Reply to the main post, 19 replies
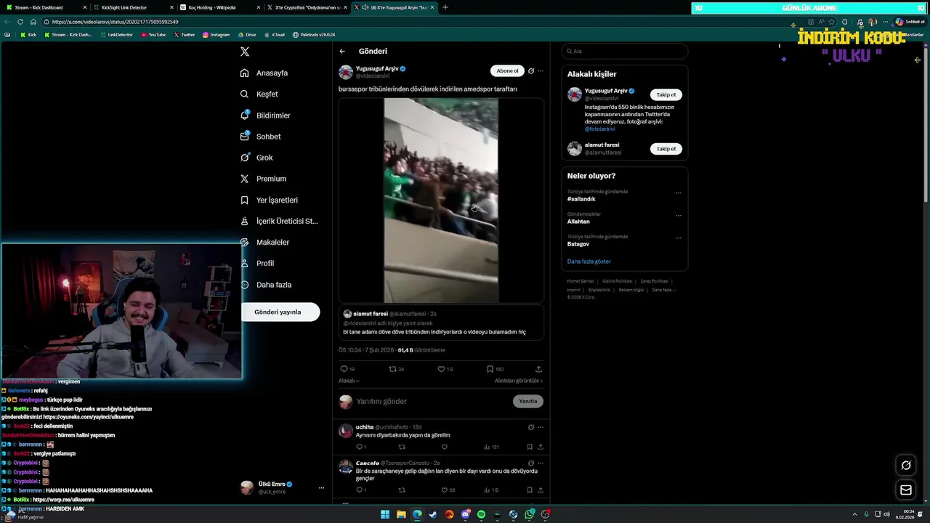Viewport: 930px width, 523px height. [x=347, y=369]
